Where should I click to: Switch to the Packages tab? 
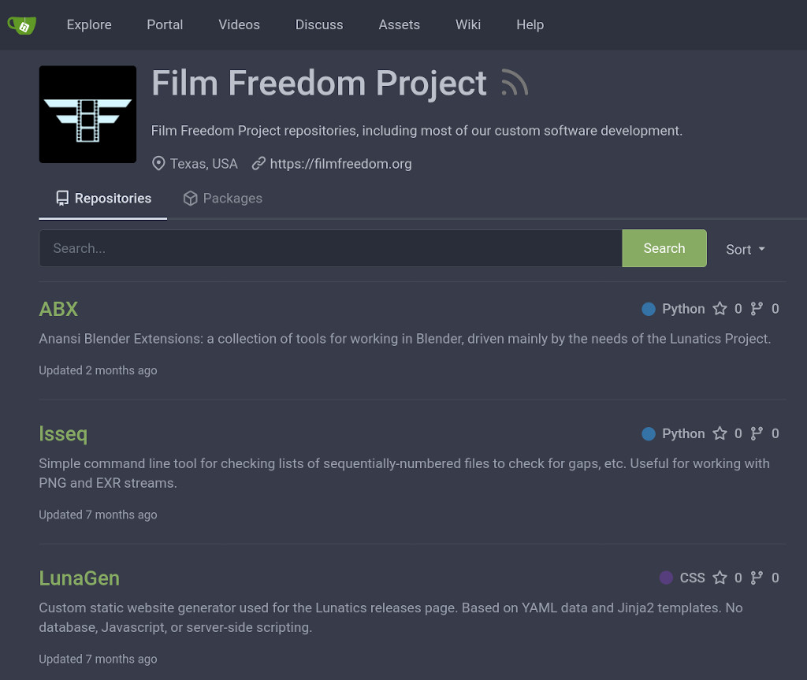(x=222, y=199)
